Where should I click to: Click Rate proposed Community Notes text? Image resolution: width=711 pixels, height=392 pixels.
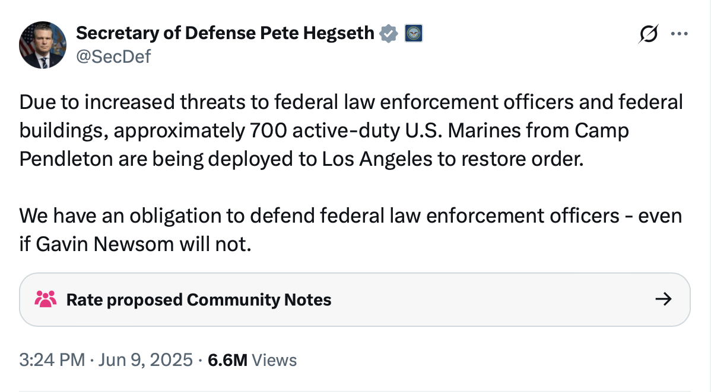click(198, 300)
